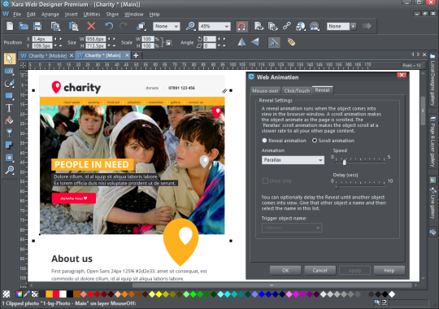
Task: Open the Page & Layer gallery side tab
Action: click(432, 142)
